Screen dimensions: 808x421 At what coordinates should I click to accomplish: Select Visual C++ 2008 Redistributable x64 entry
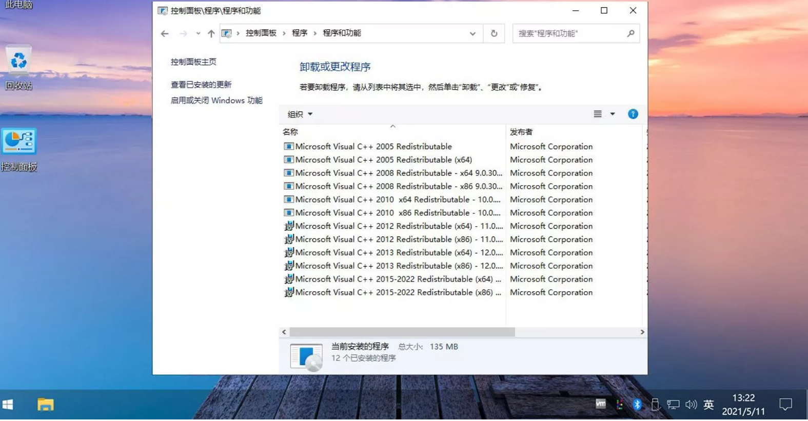[x=393, y=173]
